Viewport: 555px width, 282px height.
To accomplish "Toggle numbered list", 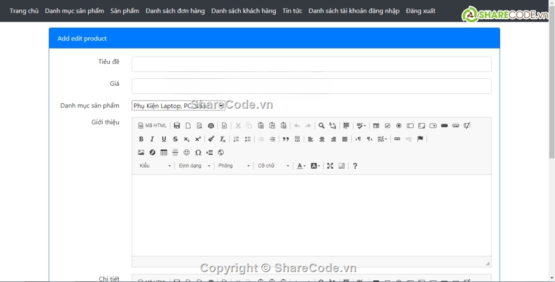I will (237, 139).
